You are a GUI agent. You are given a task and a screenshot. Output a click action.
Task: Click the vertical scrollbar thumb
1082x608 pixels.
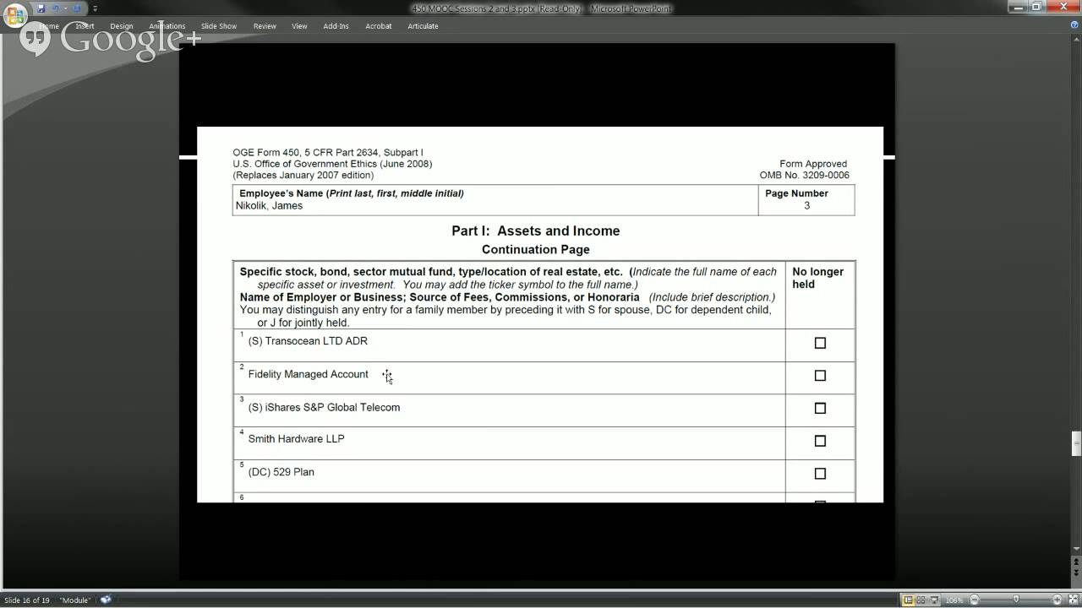tap(1076, 443)
